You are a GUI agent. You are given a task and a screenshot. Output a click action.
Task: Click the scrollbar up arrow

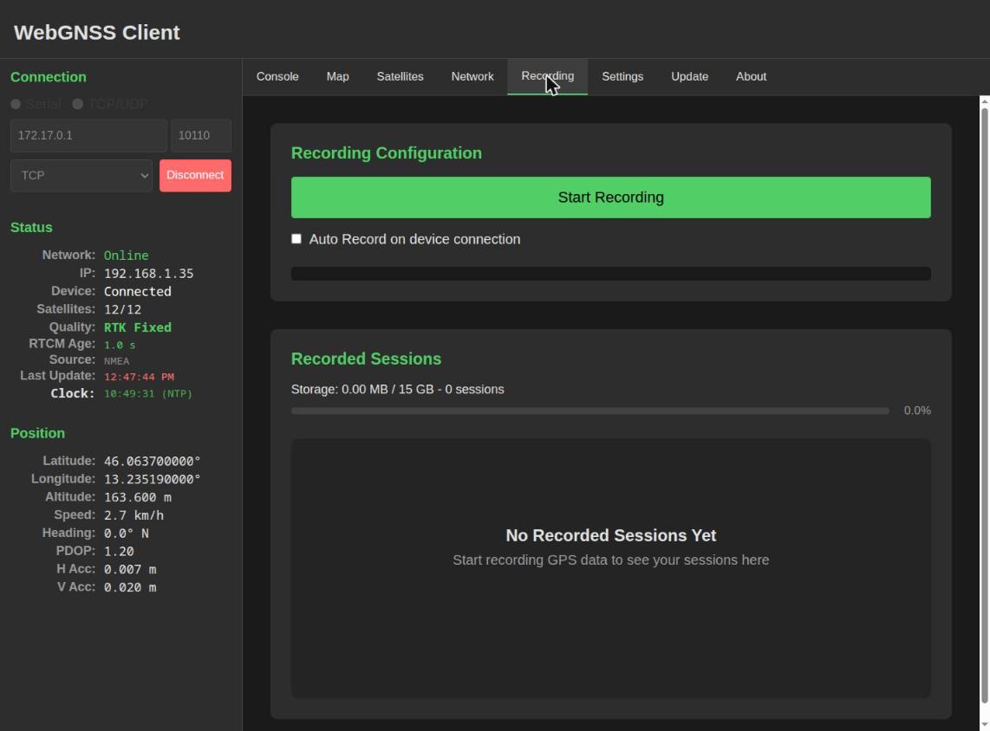(984, 101)
